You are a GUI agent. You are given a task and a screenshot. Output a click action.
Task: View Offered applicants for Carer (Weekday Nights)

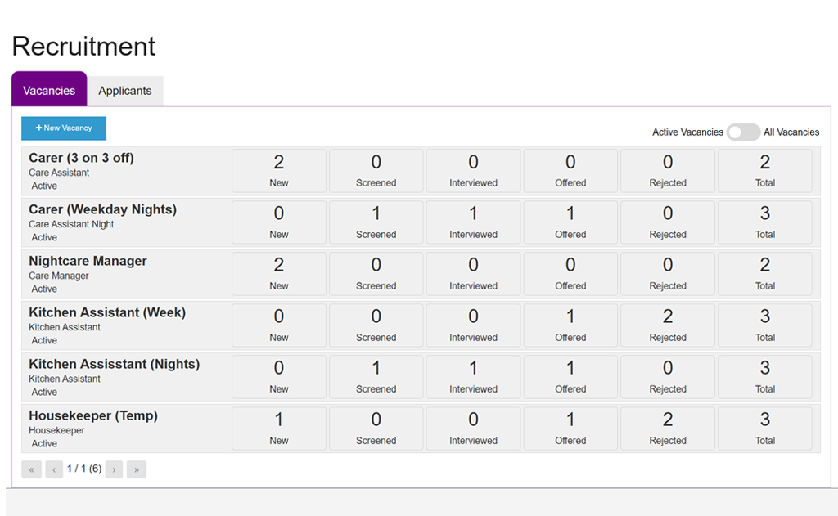point(570,222)
